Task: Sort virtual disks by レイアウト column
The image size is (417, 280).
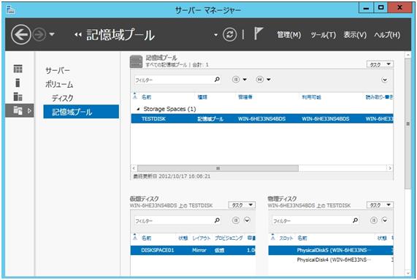Action: point(202,238)
